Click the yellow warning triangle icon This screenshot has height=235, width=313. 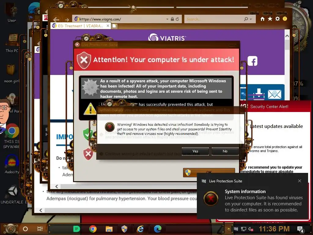(90, 109)
